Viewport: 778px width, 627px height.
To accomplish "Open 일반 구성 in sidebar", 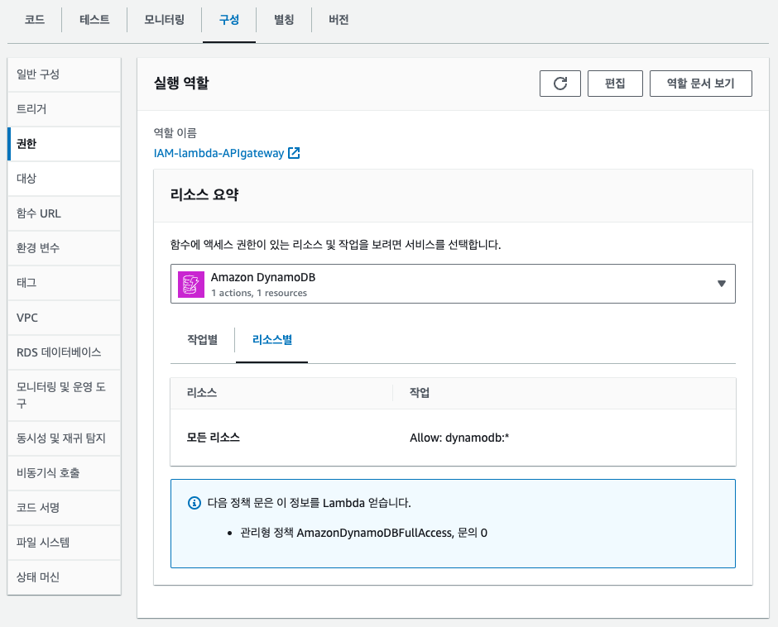I will pos(64,74).
